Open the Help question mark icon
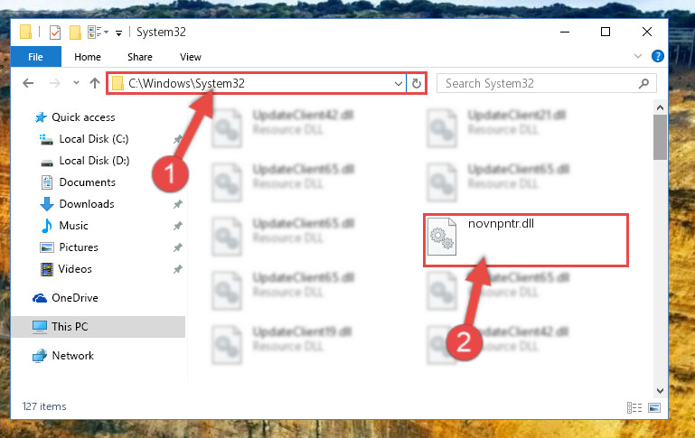695x438 pixels. [657, 56]
